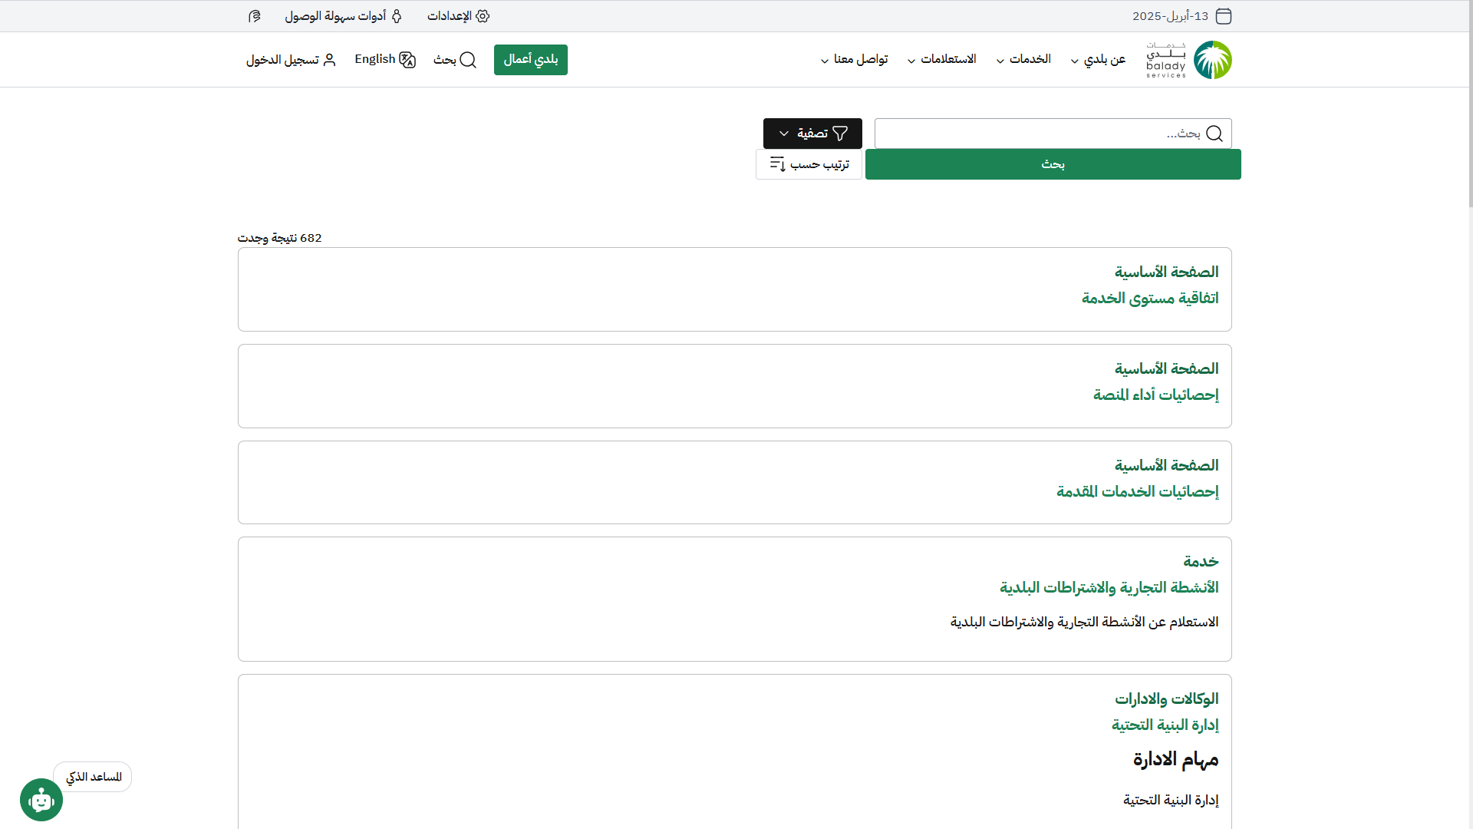Expand the filter (تصفية) dropdown
The image size is (1473, 829).
[x=812, y=134]
